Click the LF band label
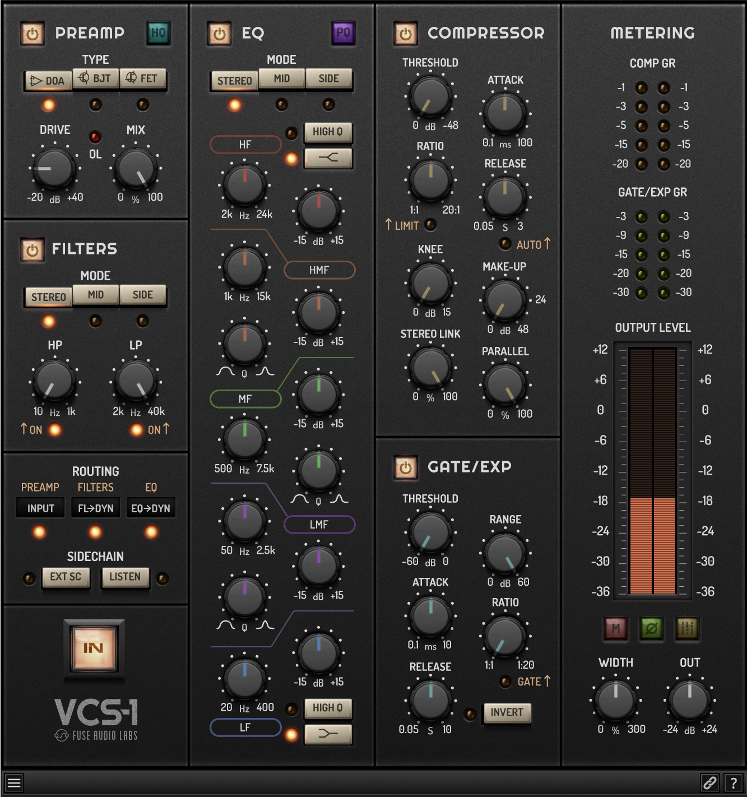 [245, 728]
